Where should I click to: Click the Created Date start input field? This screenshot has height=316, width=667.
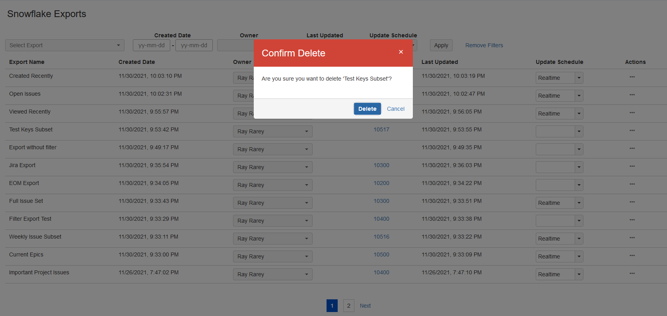[x=152, y=45]
